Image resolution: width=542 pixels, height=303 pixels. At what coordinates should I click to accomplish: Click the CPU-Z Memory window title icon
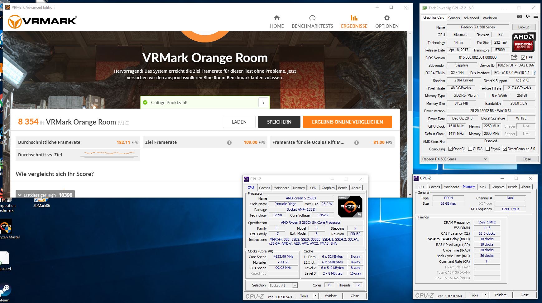click(416, 178)
